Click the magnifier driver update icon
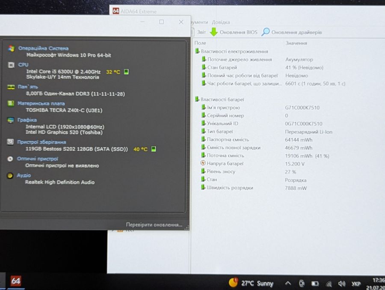 [265, 32]
